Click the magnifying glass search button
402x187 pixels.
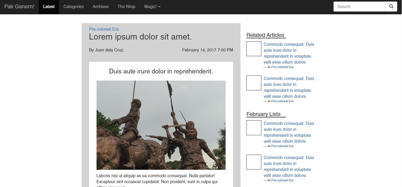[391, 7]
